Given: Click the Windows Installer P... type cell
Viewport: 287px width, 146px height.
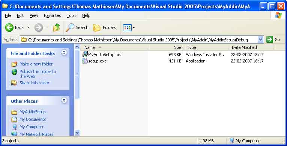Looking at the screenshot, I should [x=206, y=55].
